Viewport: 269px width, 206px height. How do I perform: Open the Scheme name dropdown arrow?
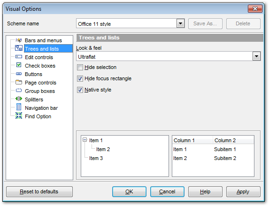[180, 23]
